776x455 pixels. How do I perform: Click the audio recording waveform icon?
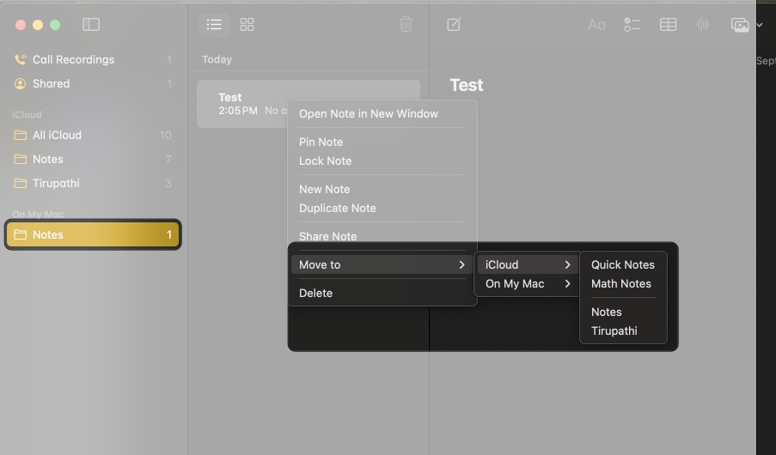point(702,25)
